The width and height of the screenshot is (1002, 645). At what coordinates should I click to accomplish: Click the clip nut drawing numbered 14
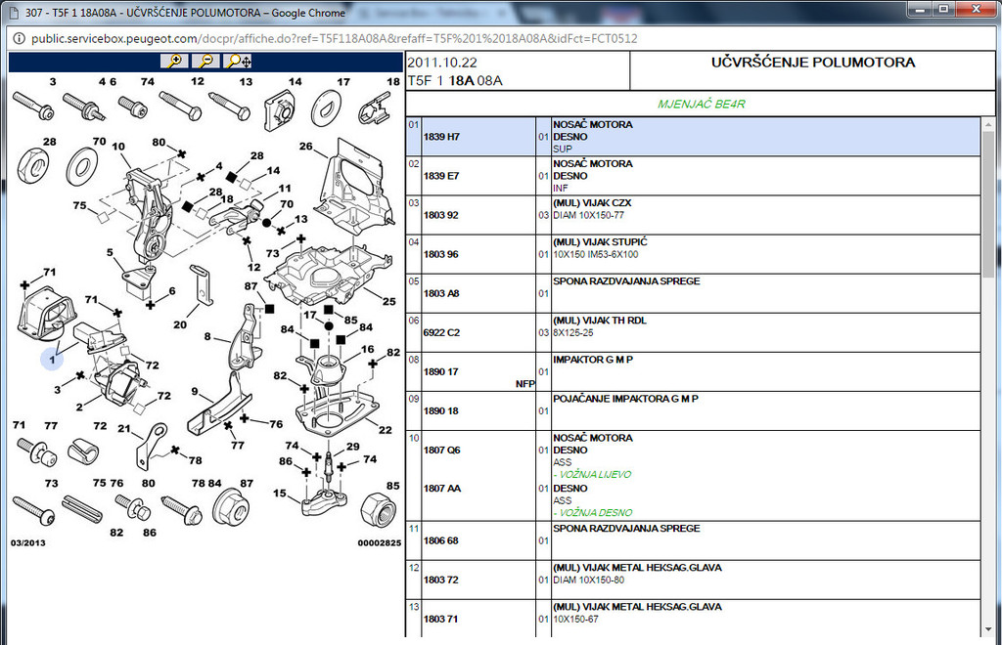(x=280, y=110)
